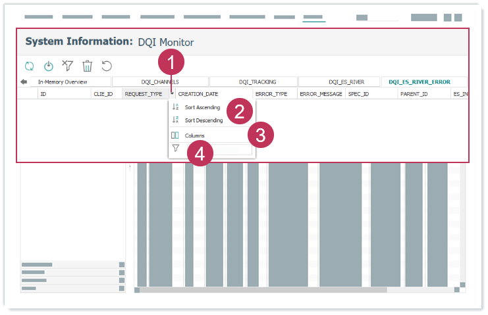Open the DQI_CHANNELS tab

point(160,82)
